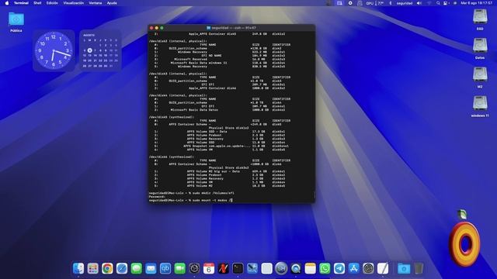Viewport: 497px width, 279px height.
Task: Open the Shell menu
Action: point(37,3)
